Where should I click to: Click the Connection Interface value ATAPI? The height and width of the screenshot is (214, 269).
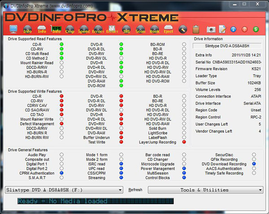tap(256, 96)
